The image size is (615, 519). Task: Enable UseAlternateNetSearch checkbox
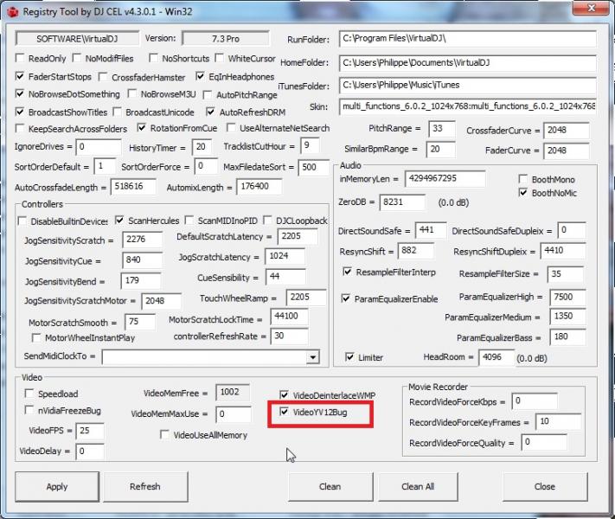232,128
